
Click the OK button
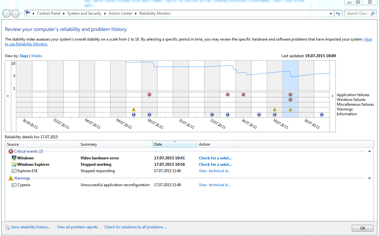[363, 228]
